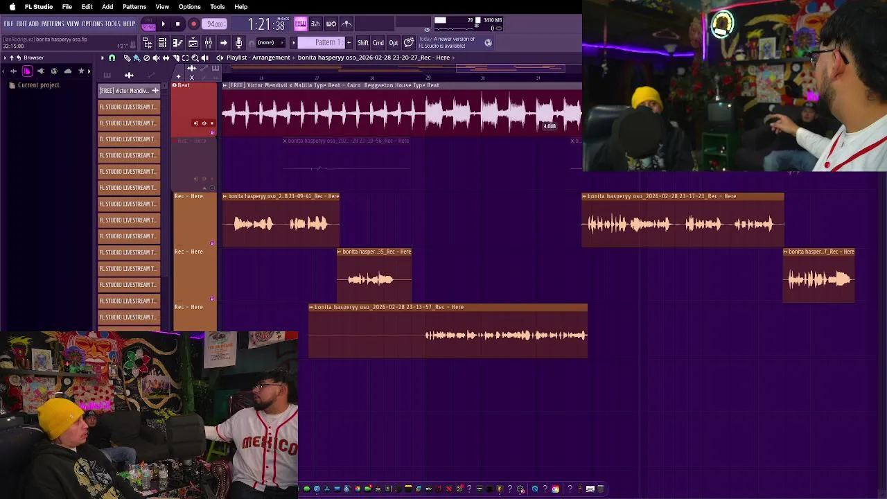Open the (none) snap selector dropdown
This screenshot has width=887, height=499.
click(x=270, y=43)
